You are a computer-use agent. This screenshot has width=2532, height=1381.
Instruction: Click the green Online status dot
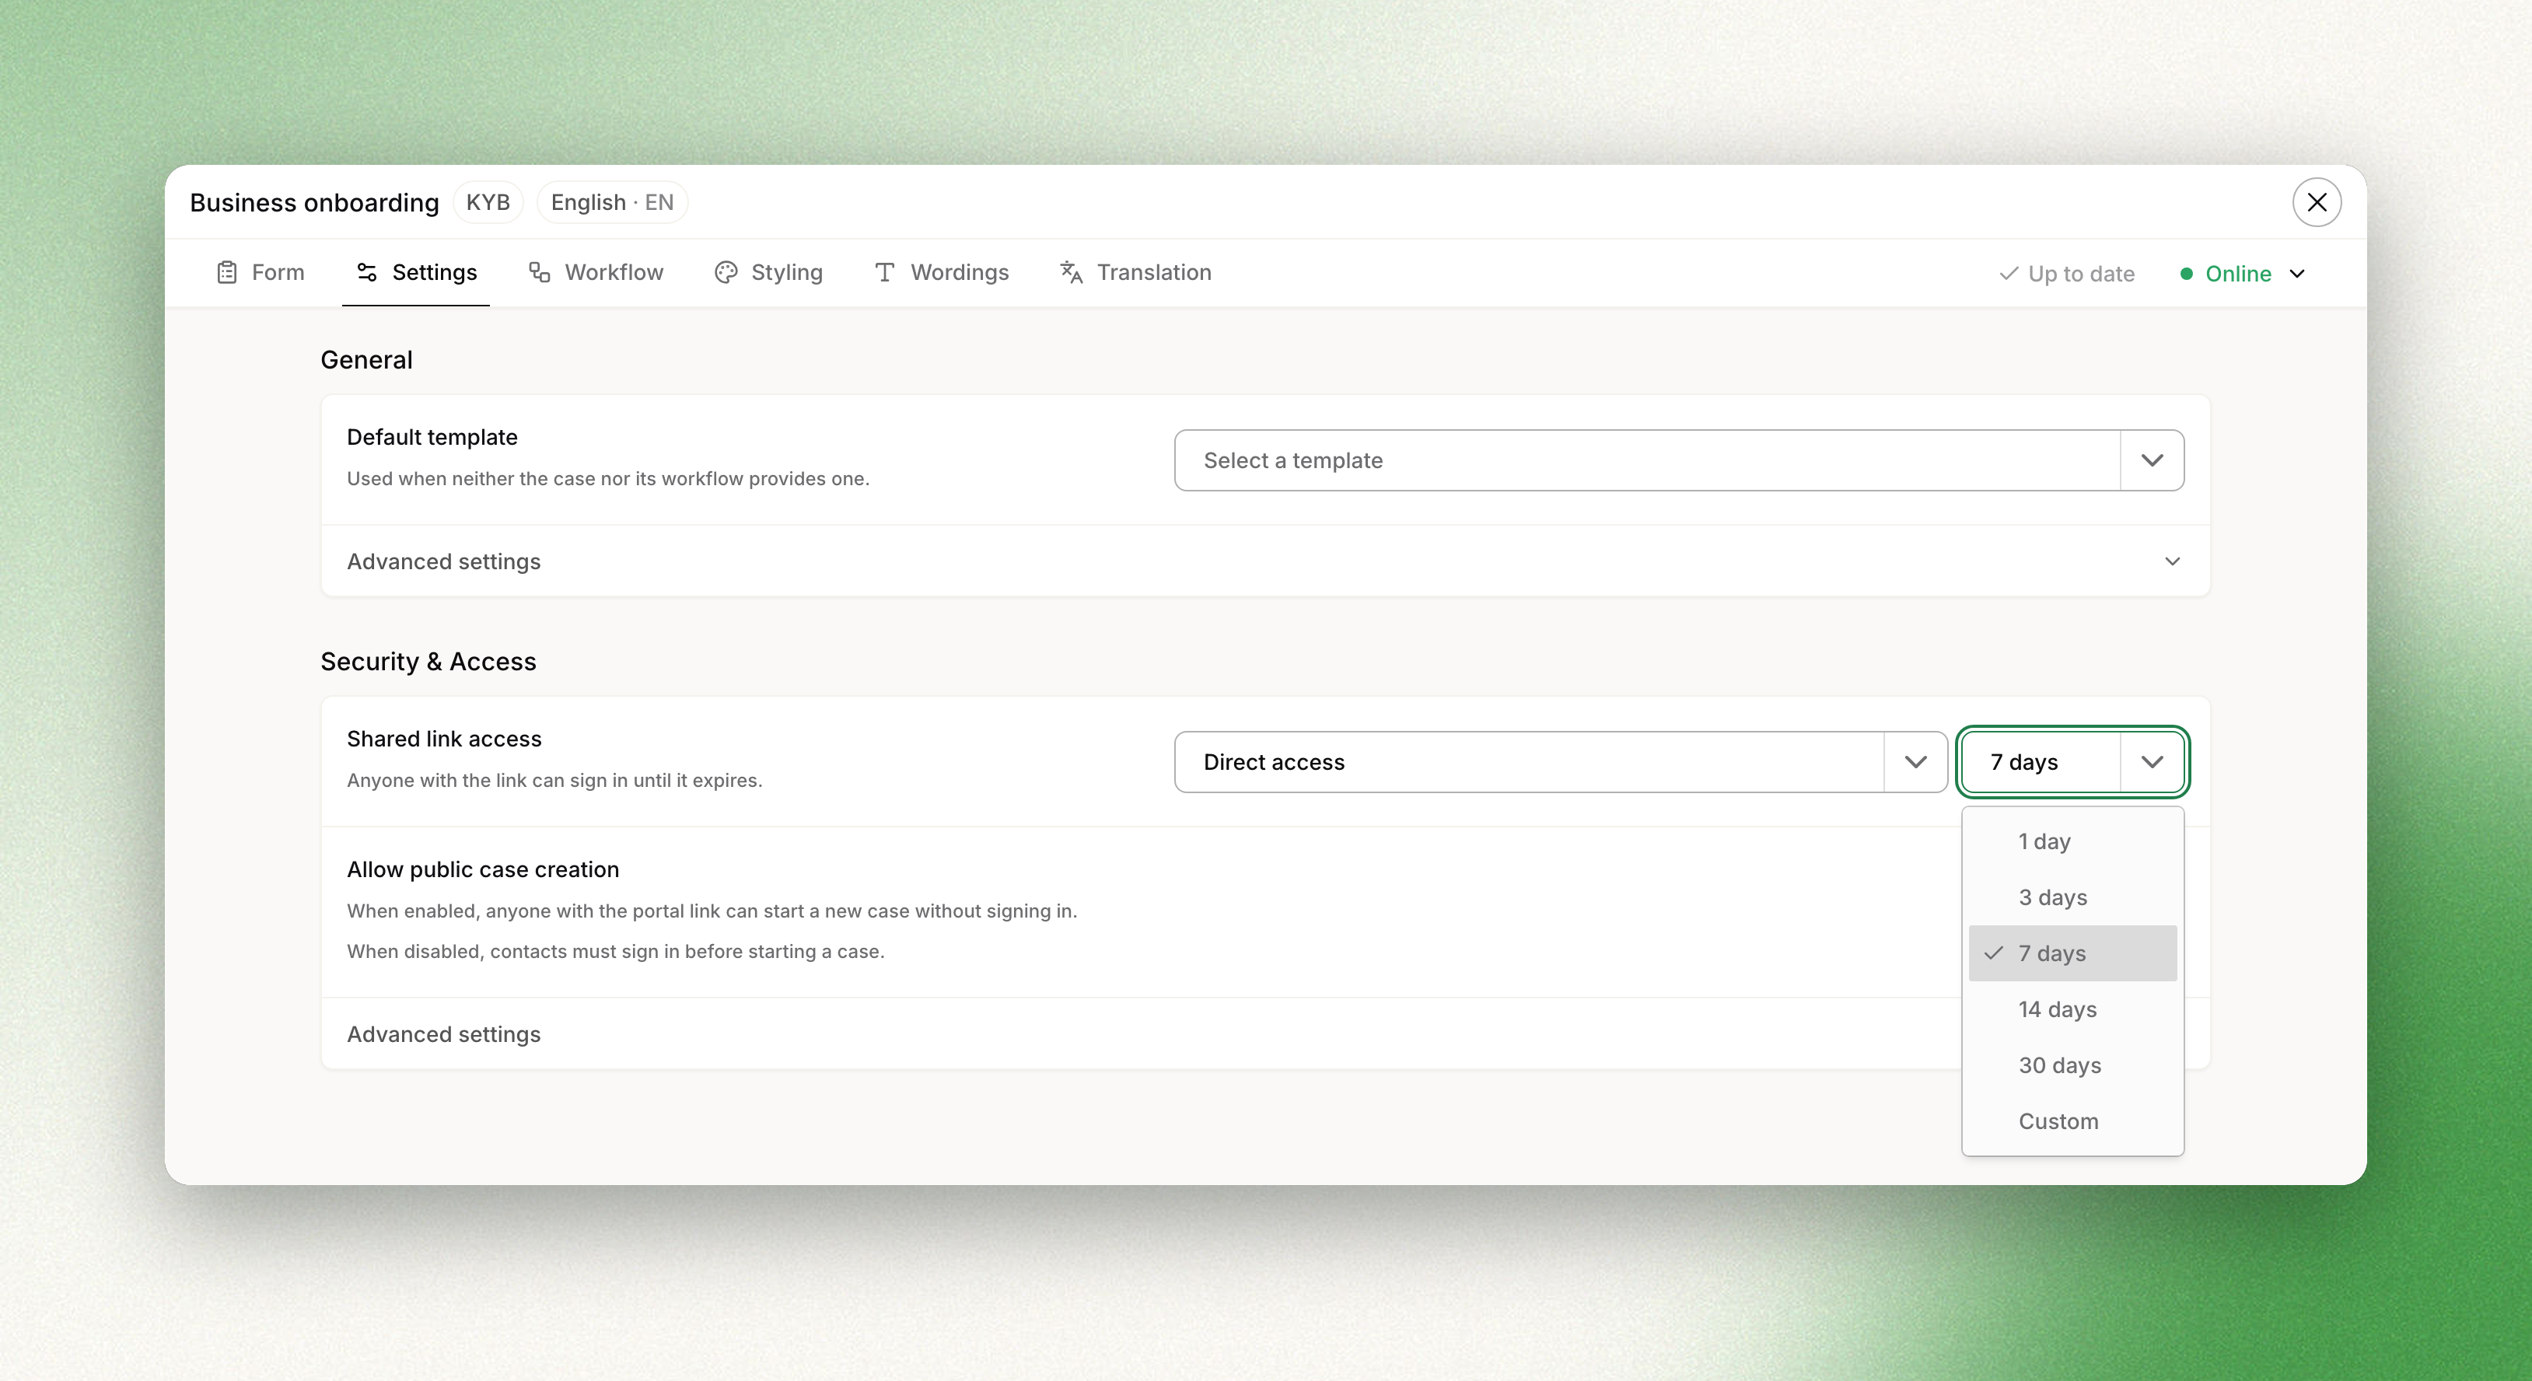point(2186,273)
